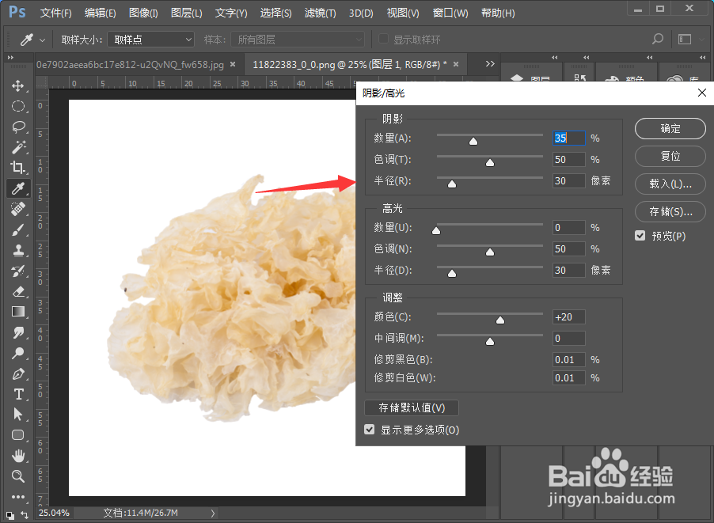
Task: Select the Rounded Rectangle shape tool
Action: click(18, 434)
